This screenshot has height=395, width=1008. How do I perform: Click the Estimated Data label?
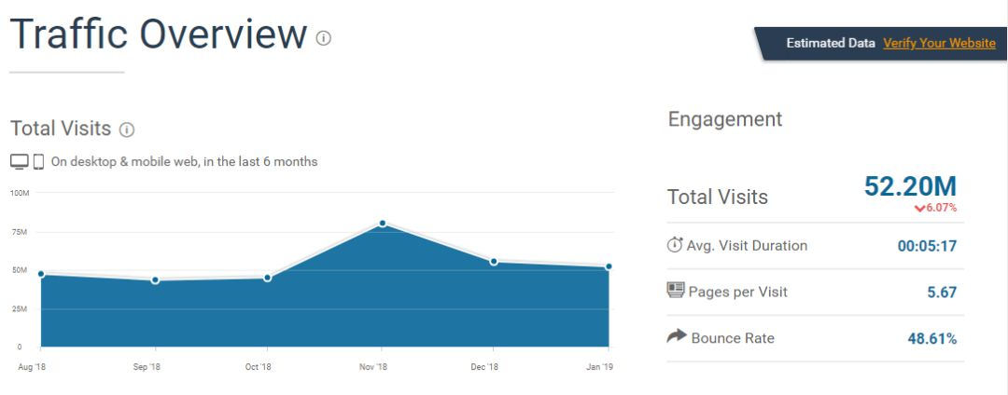pyautogui.click(x=831, y=43)
